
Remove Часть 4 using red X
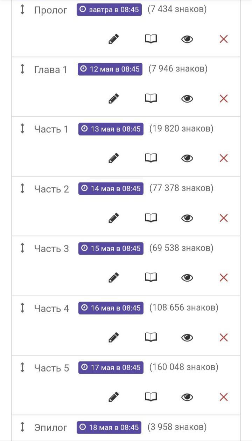click(224, 337)
